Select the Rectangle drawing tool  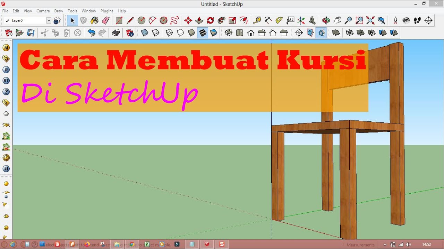[119, 20]
